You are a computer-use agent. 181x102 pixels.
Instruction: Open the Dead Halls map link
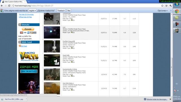click(66, 55)
